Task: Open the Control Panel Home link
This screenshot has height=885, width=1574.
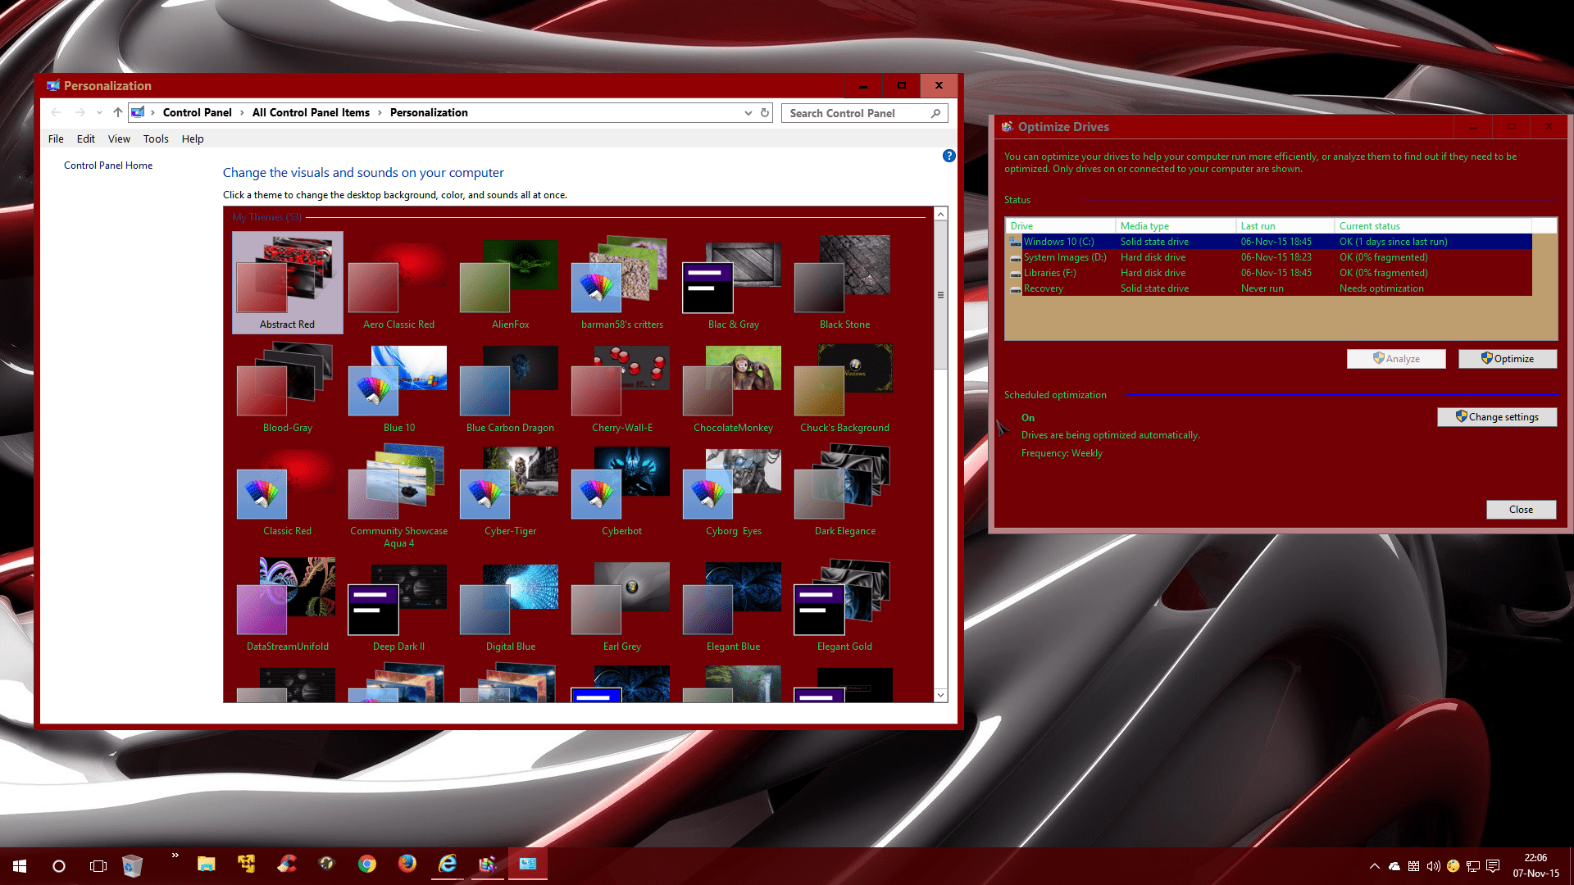Action: tap(108, 166)
